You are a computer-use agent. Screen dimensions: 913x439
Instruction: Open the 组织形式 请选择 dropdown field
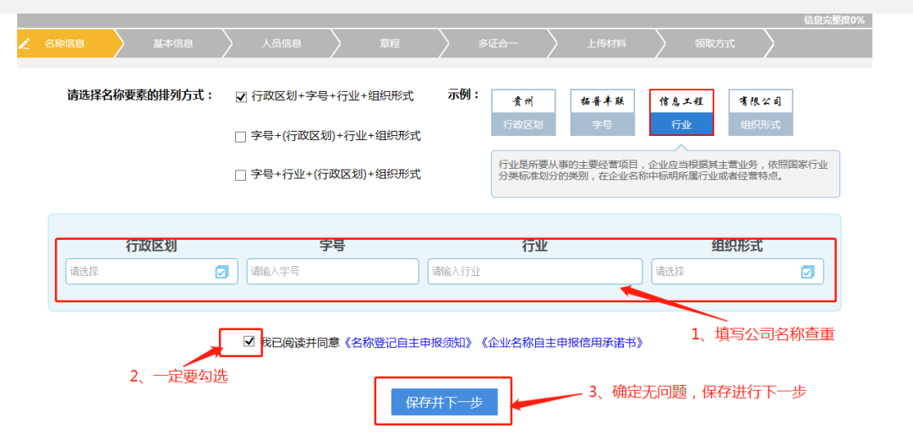737,272
